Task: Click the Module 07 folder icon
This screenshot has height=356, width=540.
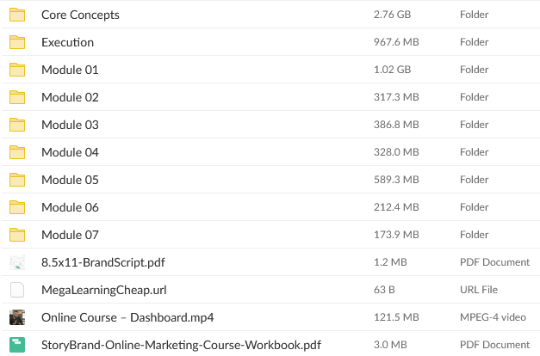Action: click(17, 235)
